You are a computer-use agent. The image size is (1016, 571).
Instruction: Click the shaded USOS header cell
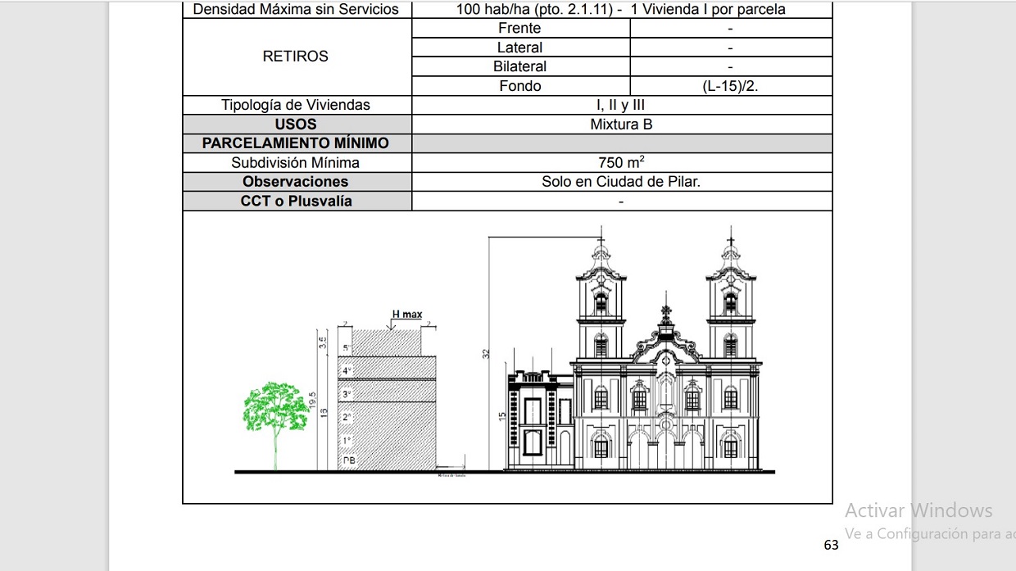pos(295,124)
